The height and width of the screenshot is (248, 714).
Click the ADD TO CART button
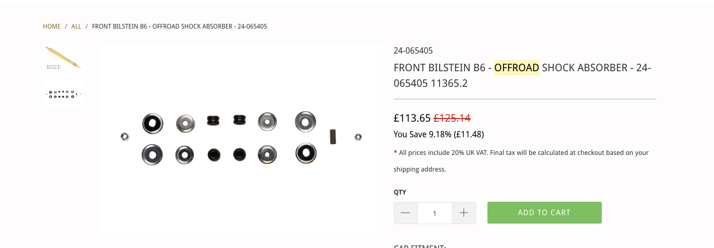coord(544,213)
